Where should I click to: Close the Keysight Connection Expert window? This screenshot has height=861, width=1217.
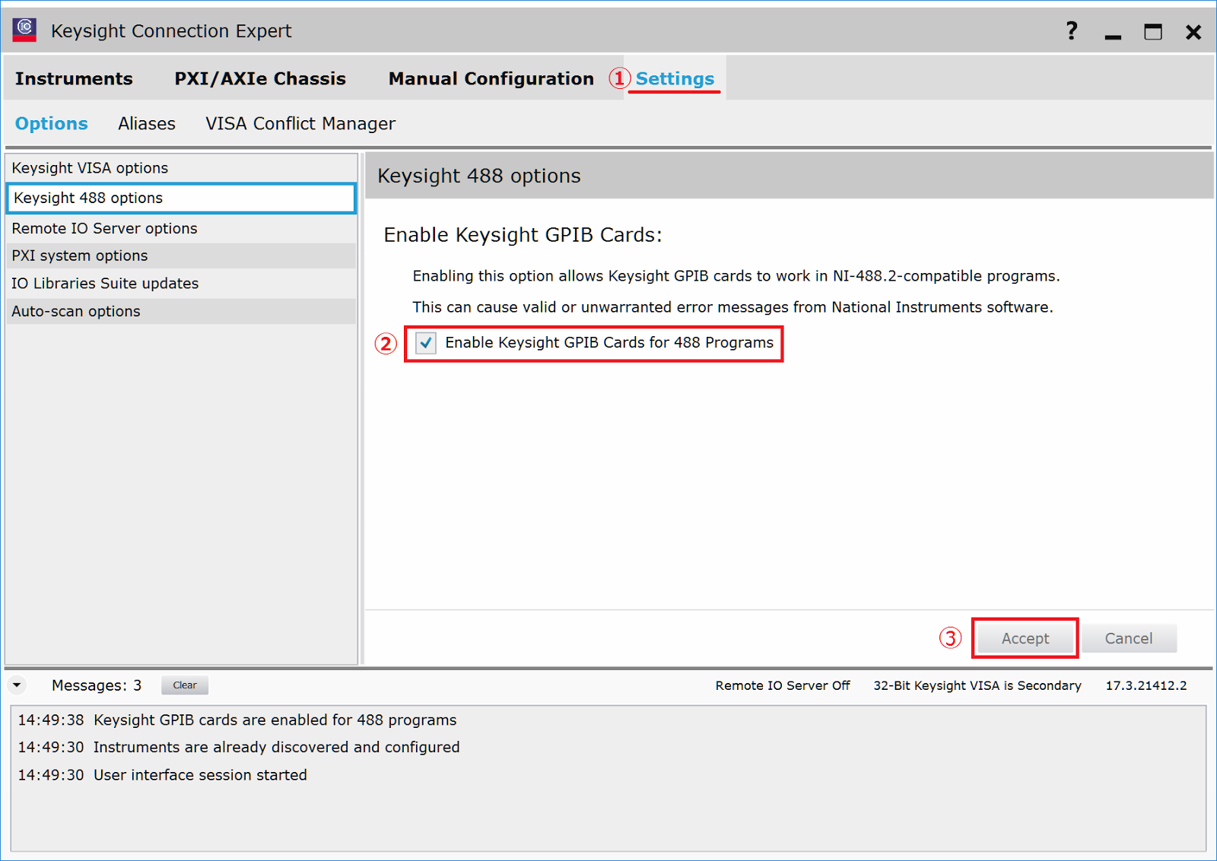click(x=1193, y=32)
